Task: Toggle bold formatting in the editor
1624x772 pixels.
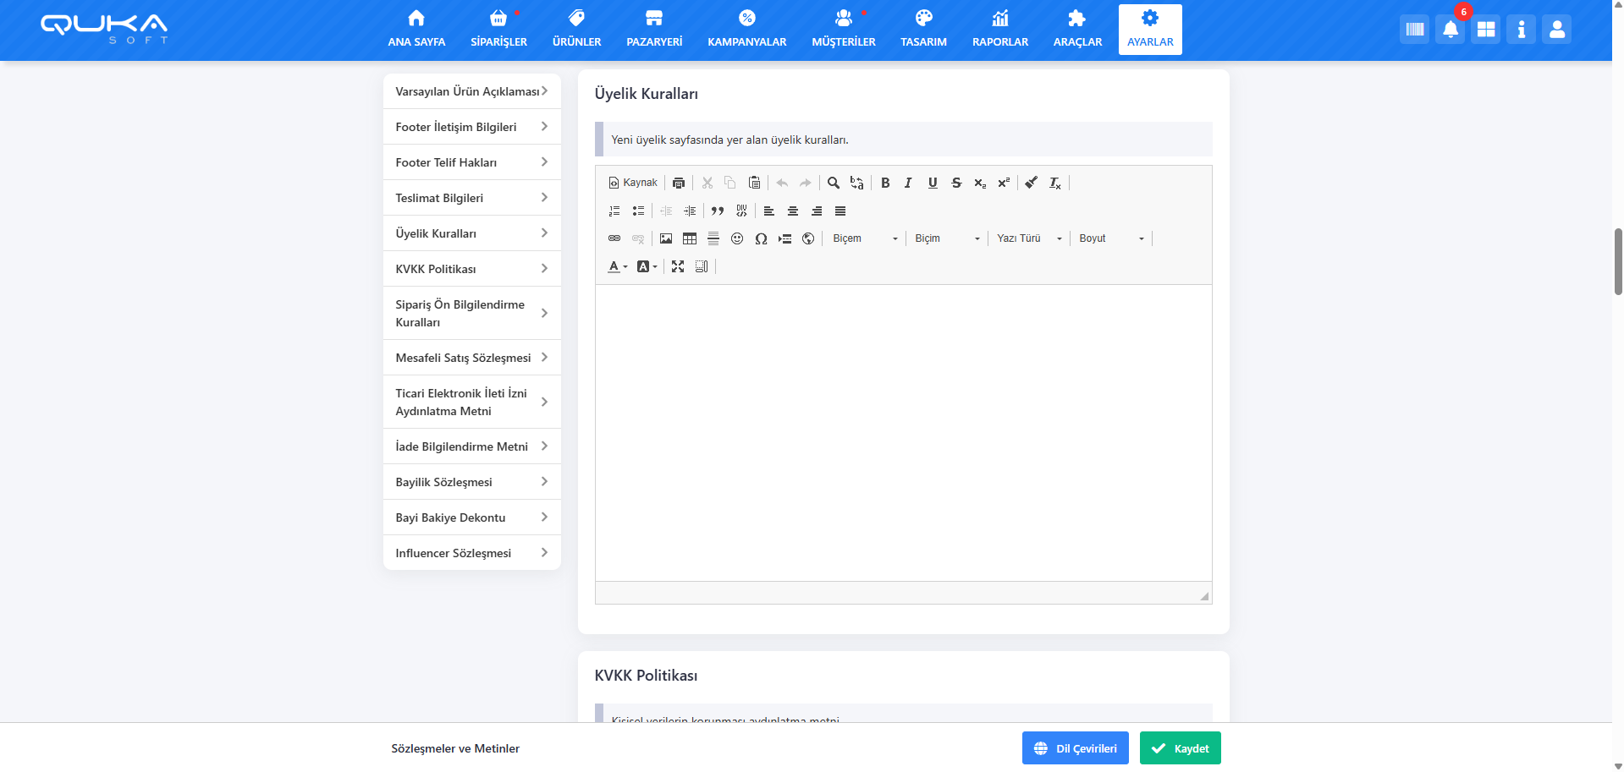Action: tap(885, 183)
